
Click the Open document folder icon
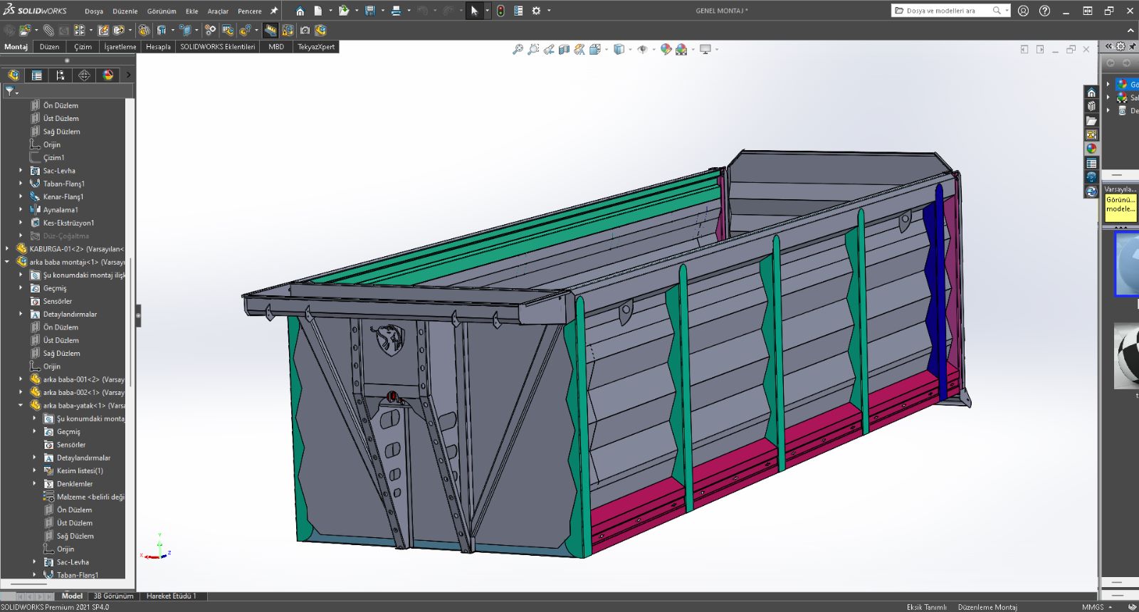tap(343, 11)
